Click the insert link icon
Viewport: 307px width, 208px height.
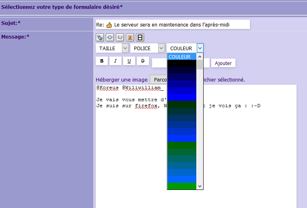pos(100,37)
